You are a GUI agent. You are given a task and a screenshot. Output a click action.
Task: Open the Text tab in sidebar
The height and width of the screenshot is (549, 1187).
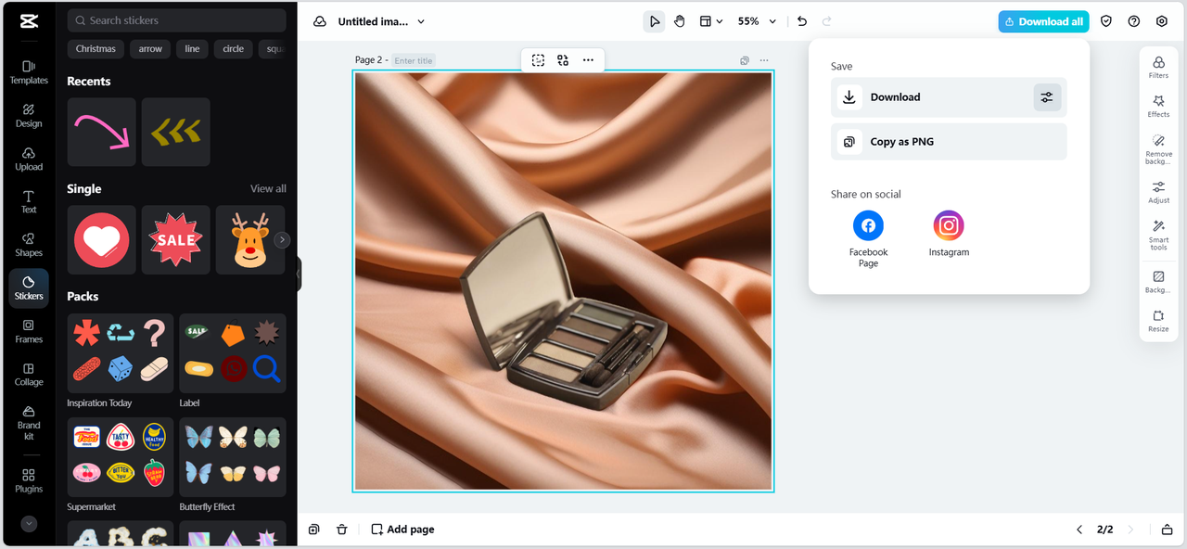click(29, 201)
